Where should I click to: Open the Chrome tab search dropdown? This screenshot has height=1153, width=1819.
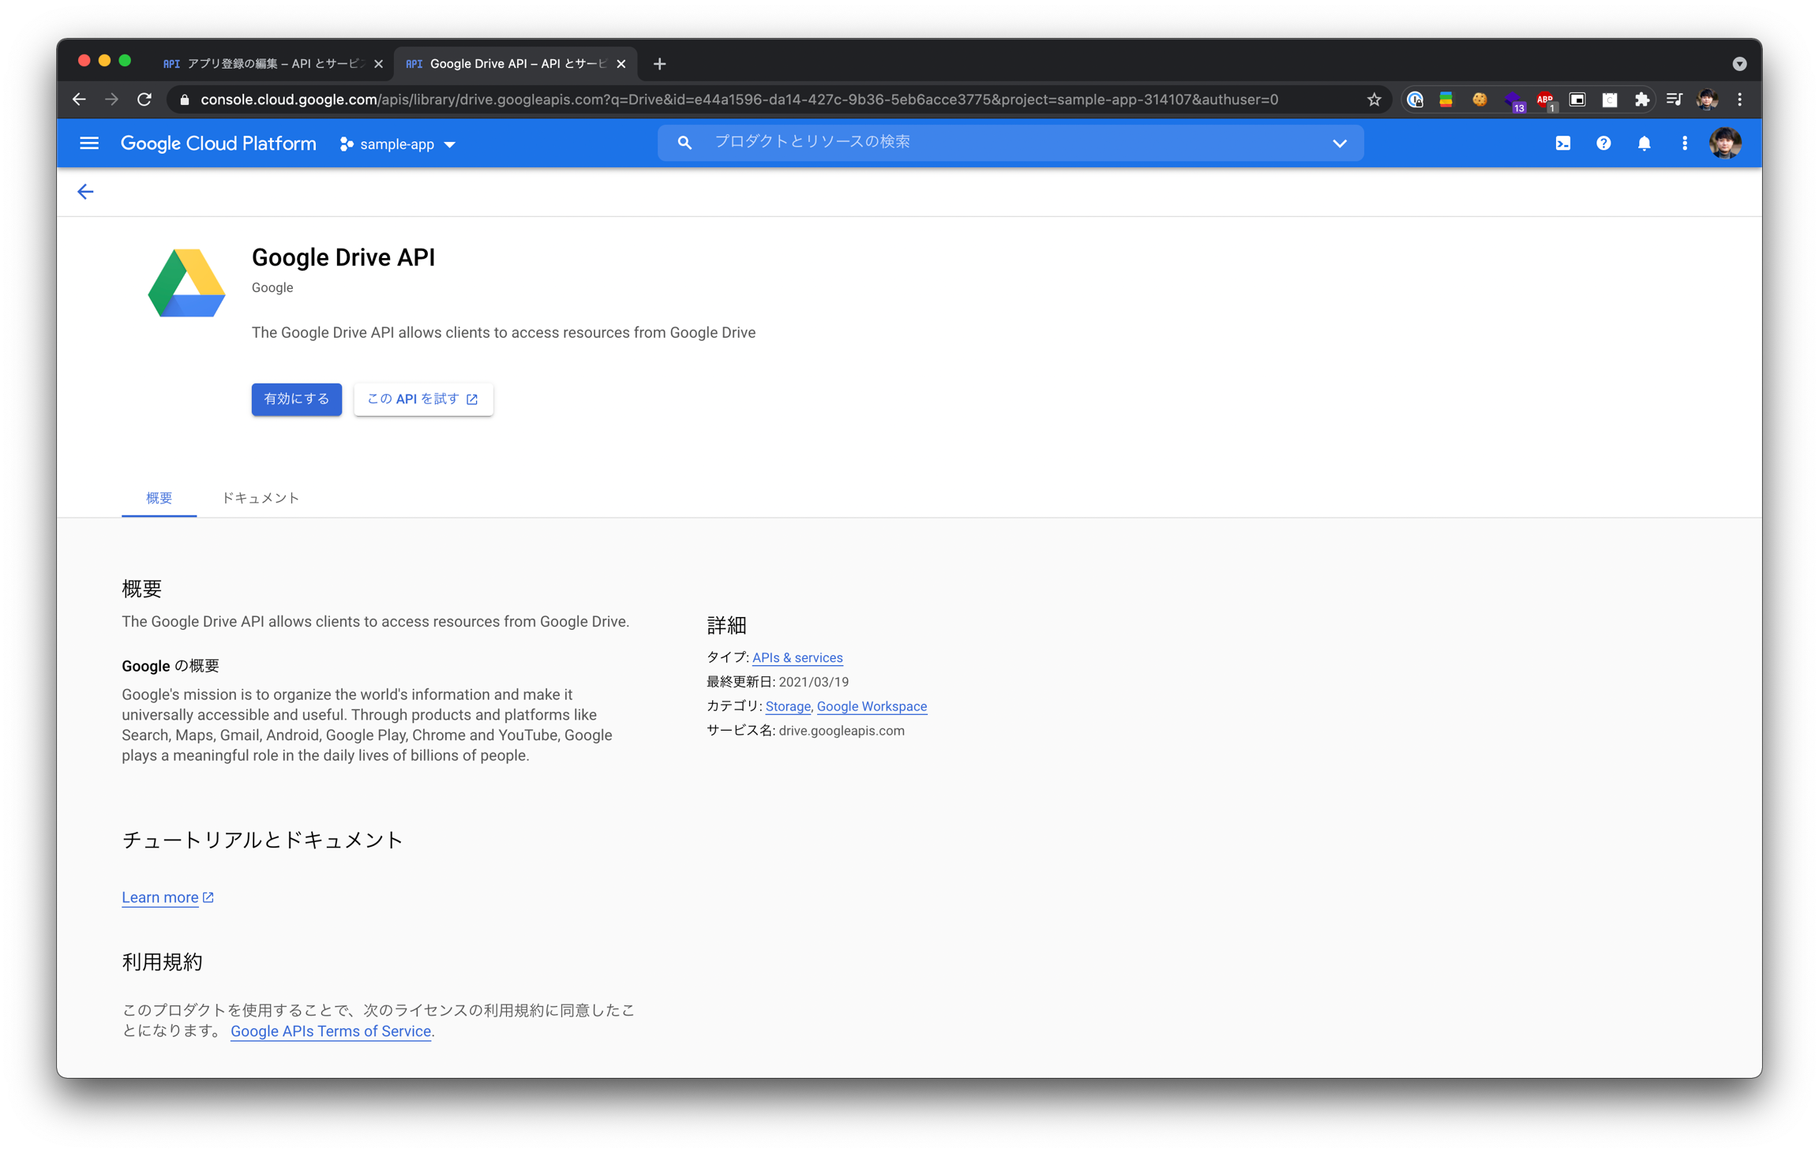pos(1738,64)
